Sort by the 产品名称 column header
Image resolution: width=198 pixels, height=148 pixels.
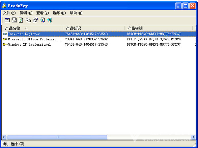click(x=32, y=28)
